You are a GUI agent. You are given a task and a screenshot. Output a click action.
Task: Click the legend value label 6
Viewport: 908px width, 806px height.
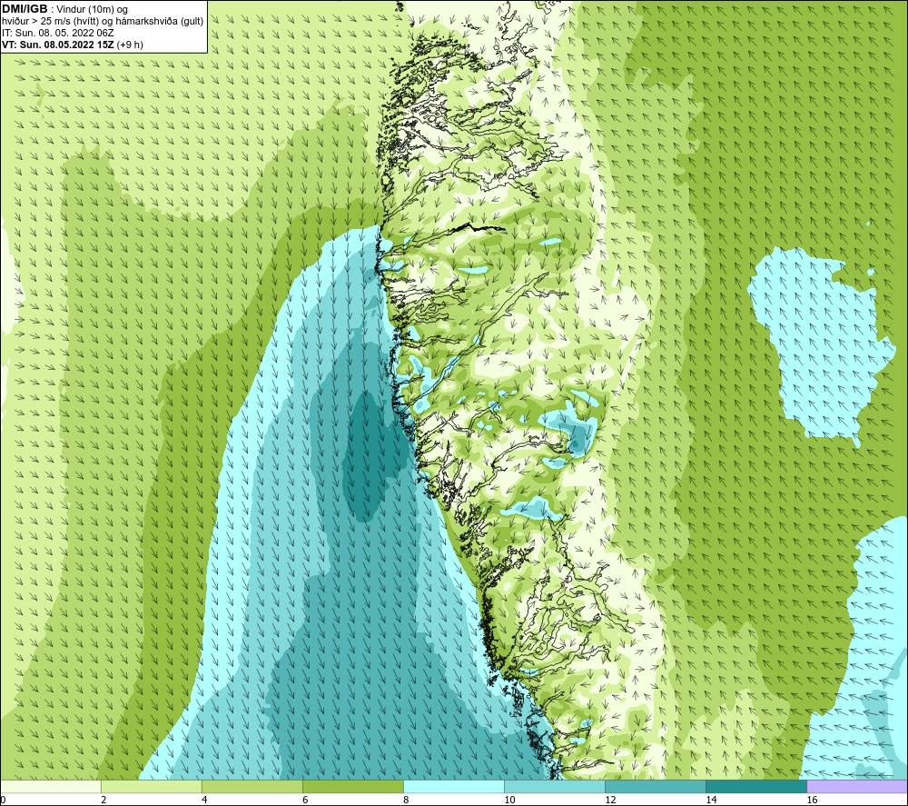coord(305,800)
